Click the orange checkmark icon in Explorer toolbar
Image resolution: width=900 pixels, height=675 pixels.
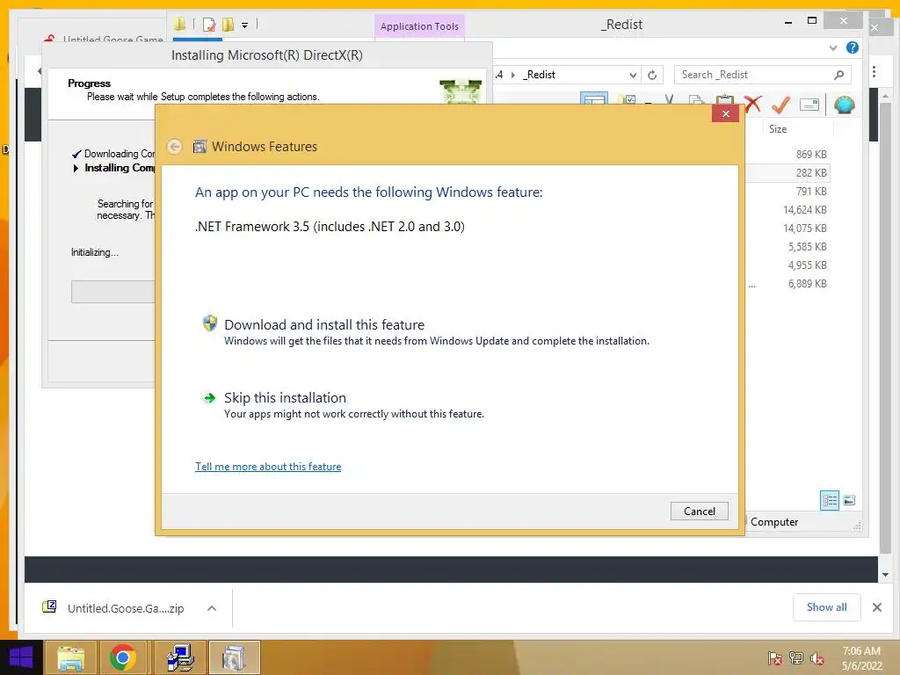click(780, 105)
